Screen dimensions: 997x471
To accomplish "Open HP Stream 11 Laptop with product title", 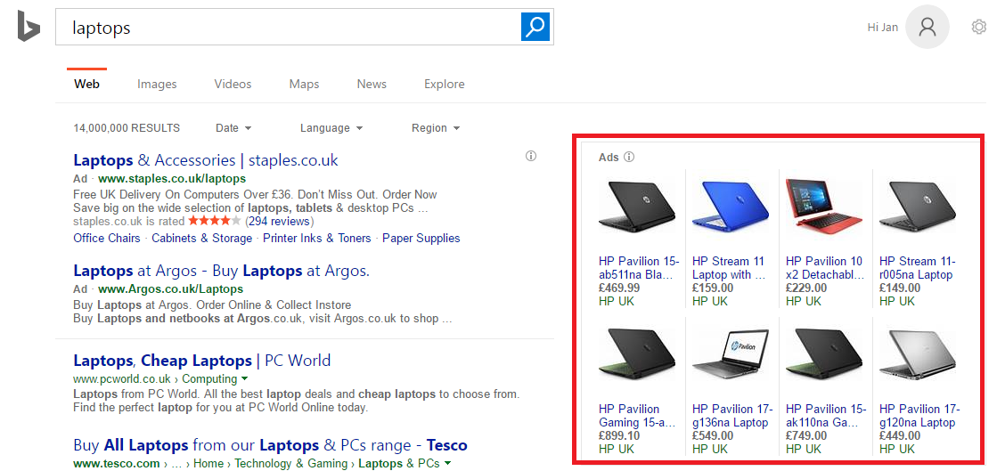I will point(730,268).
